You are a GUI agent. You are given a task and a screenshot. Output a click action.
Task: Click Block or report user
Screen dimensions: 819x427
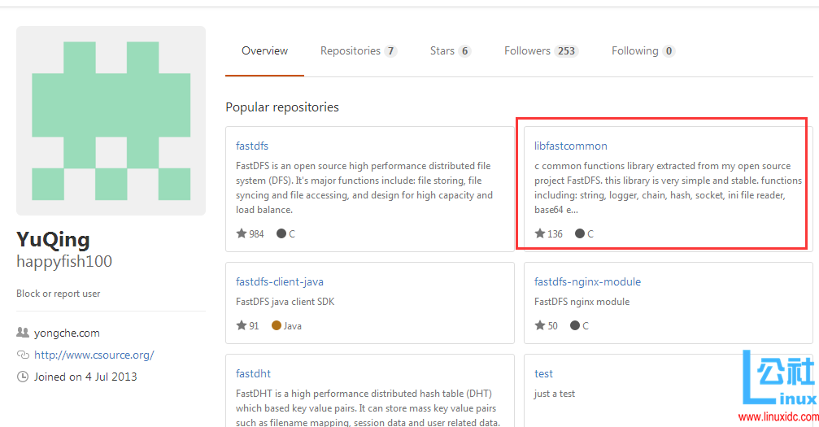click(x=59, y=294)
